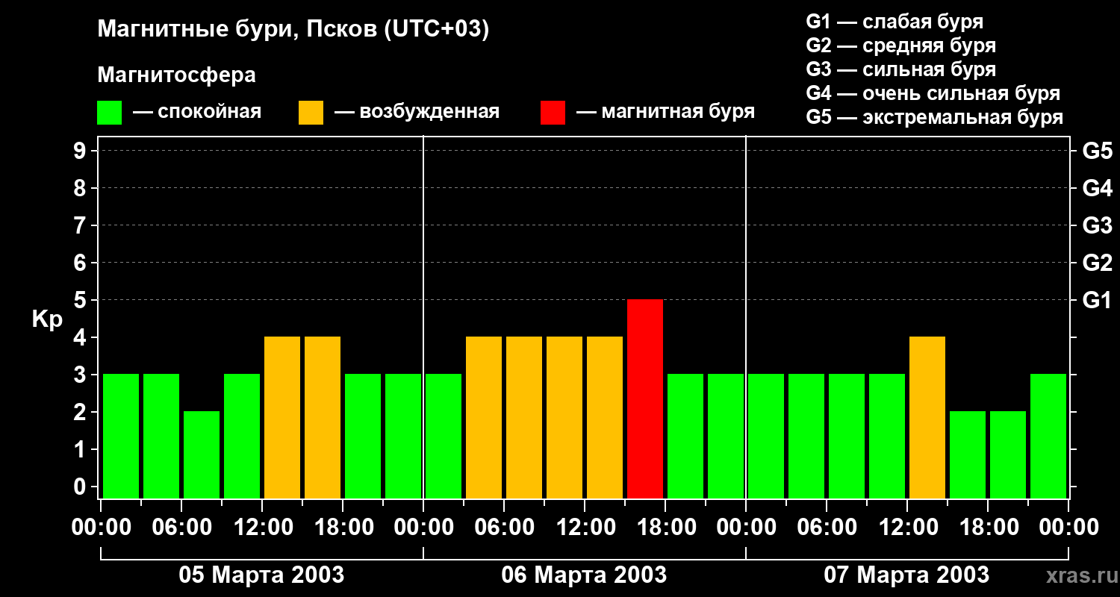The width and height of the screenshot is (1120, 597).
Task: Click the orange 'возбужденная' legend swatch
Action: [x=311, y=113]
